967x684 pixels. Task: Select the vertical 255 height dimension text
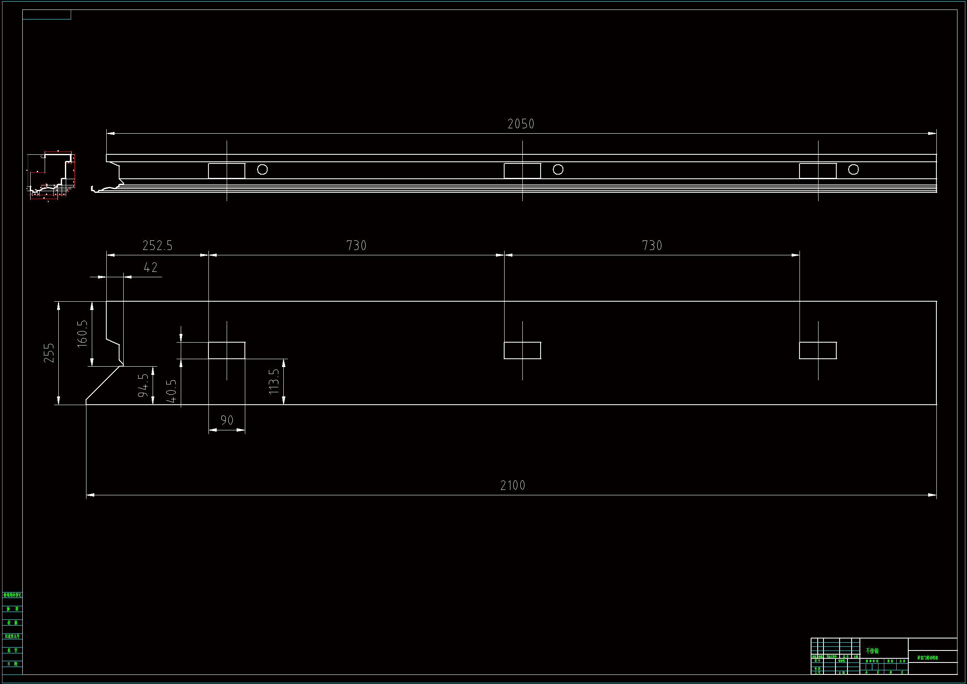(x=49, y=353)
